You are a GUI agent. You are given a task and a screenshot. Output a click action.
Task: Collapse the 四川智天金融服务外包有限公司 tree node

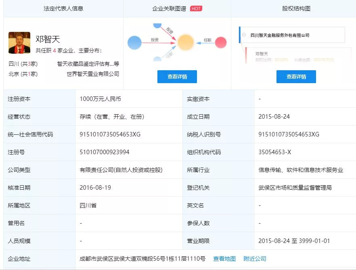pyautogui.click(x=244, y=35)
